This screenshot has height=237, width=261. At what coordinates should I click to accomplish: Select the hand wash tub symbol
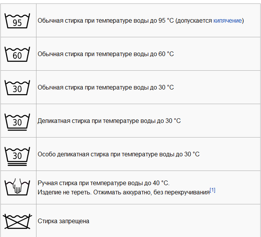point(17,187)
